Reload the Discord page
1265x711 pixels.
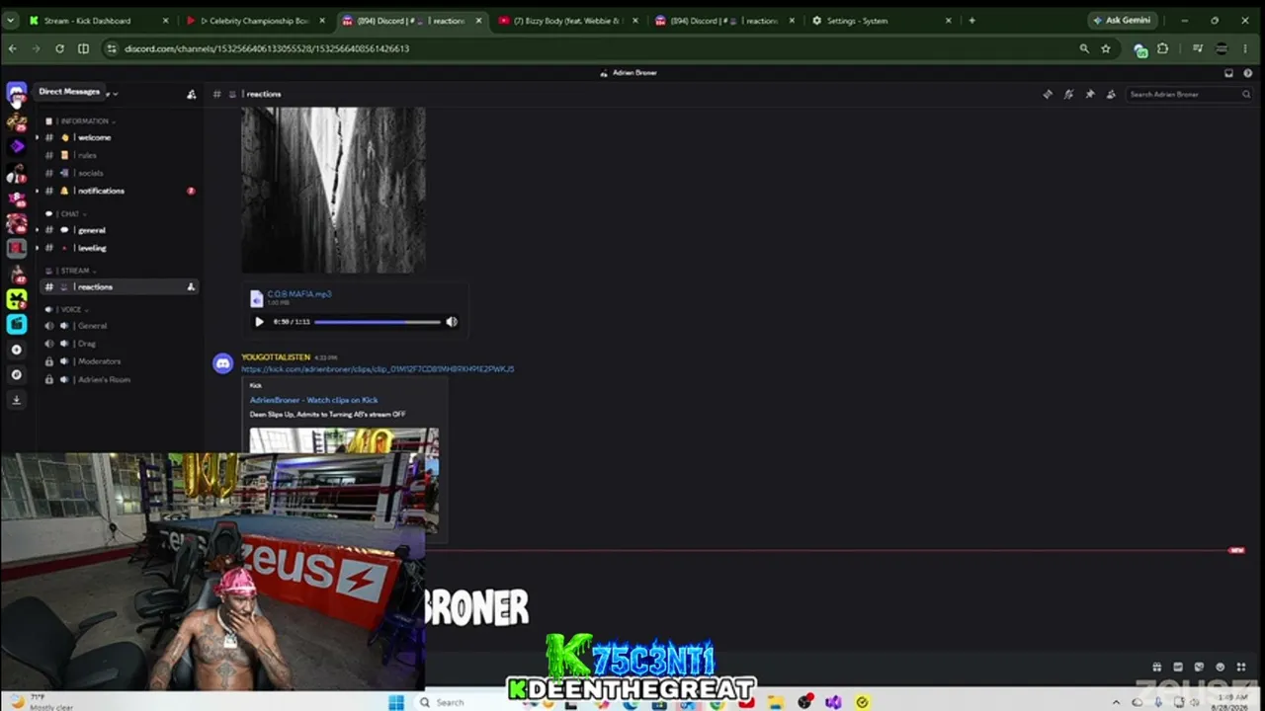point(59,48)
